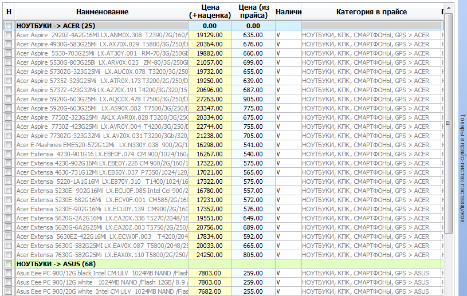Select Acer Extensa 5620G-2A2G16Mi name cell
This screenshot has height=296, width=467.
(102, 218)
